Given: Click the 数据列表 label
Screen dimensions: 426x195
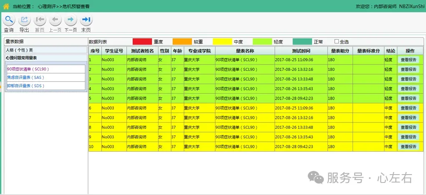Looking at the screenshot, I should pos(98,42).
